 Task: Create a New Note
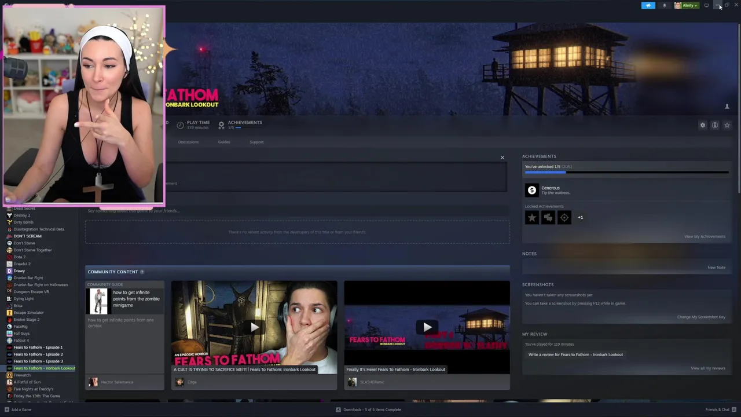[x=716, y=268]
